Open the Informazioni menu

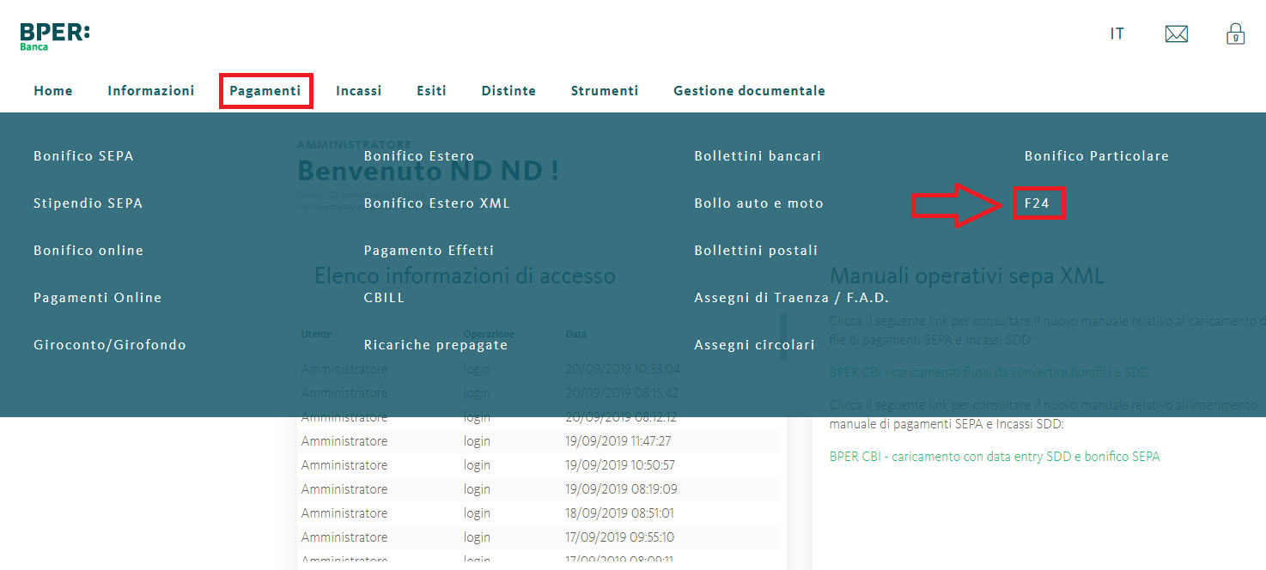(151, 91)
